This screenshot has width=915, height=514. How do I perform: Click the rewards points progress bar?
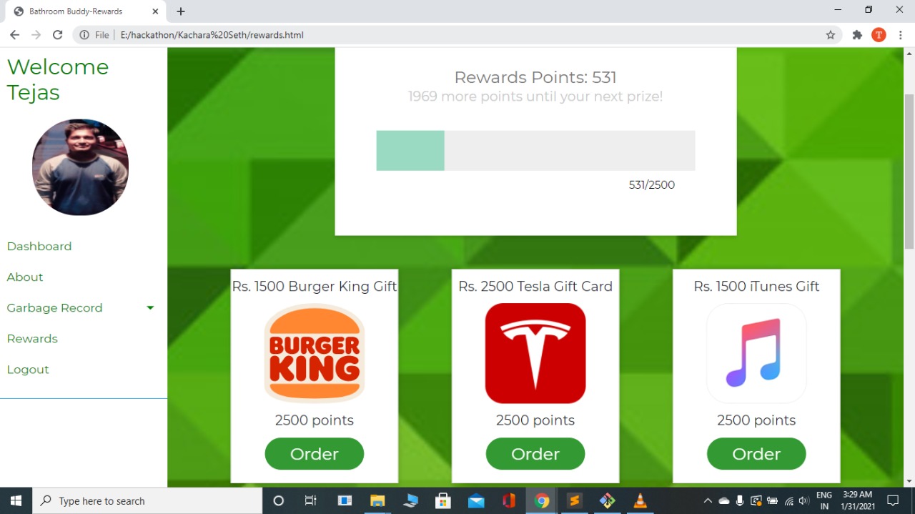click(x=535, y=151)
